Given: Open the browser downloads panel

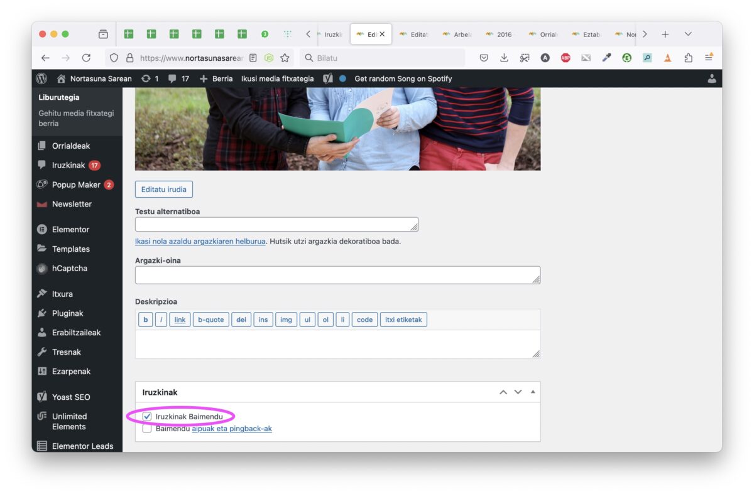Looking at the screenshot, I should coord(504,58).
